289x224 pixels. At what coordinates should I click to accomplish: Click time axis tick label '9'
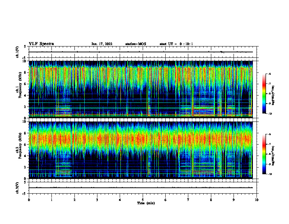(x=234, y=200)
